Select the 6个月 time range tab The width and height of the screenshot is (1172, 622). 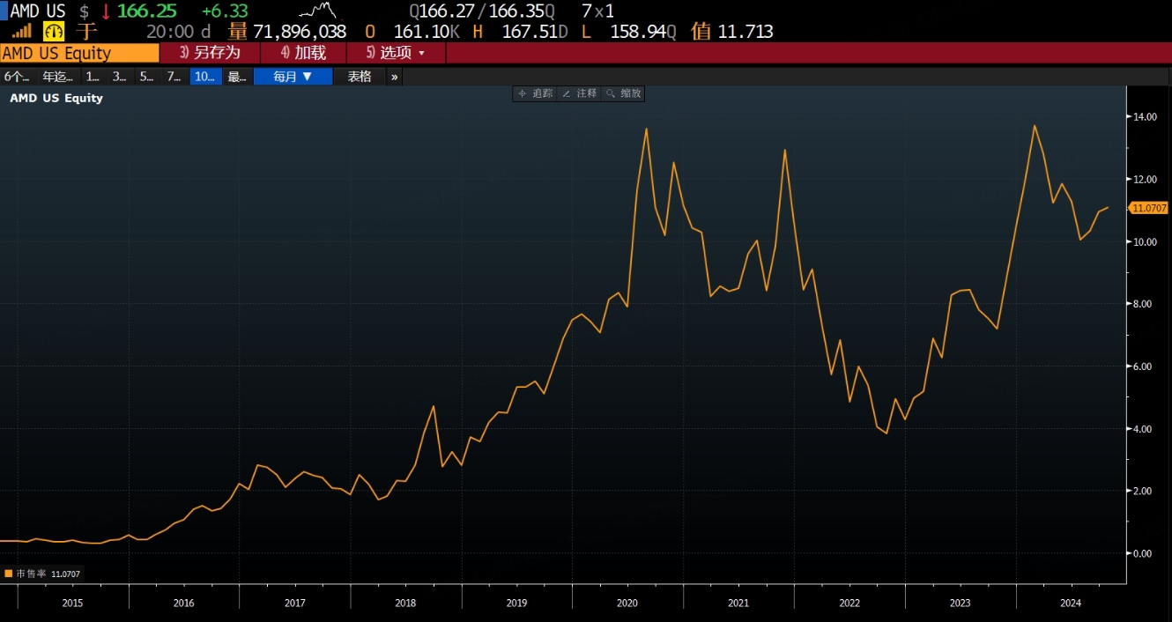click(19, 77)
